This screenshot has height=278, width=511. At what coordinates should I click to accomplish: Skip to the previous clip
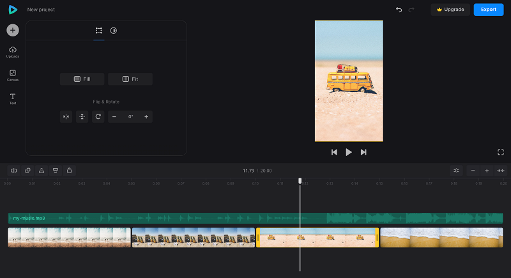click(334, 152)
